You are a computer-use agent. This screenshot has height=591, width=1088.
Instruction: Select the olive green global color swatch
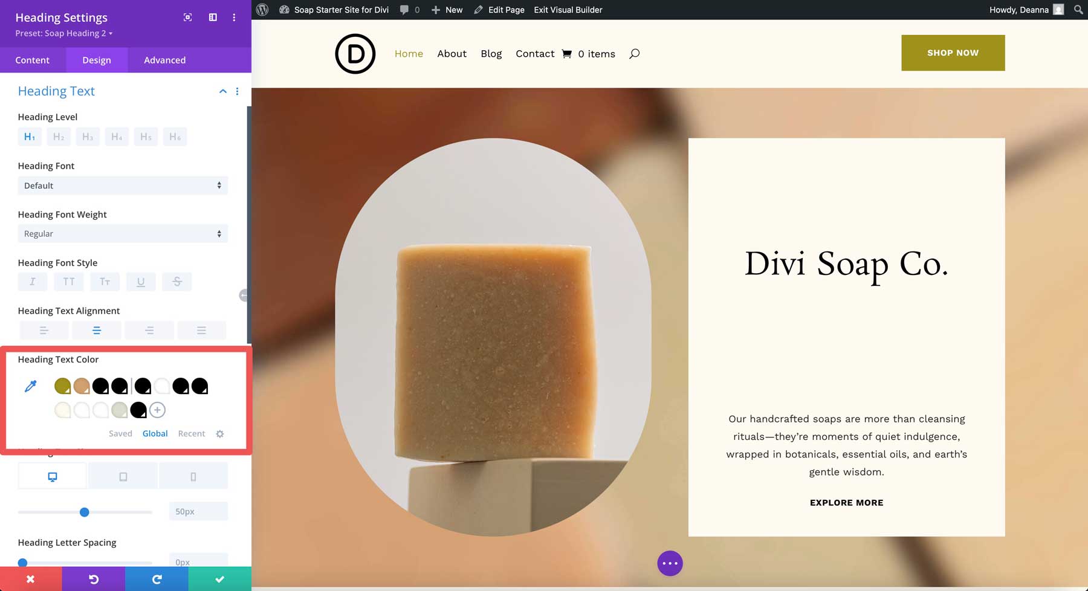pyautogui.click(x=62, y=386)
